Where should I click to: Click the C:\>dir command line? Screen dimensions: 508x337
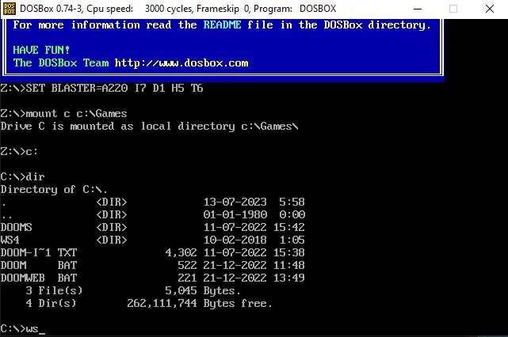pos(22,176)
